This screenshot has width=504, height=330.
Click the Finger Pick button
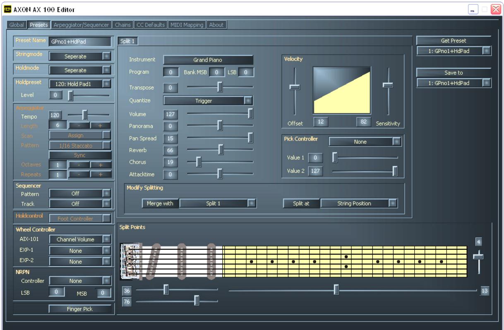80,309
